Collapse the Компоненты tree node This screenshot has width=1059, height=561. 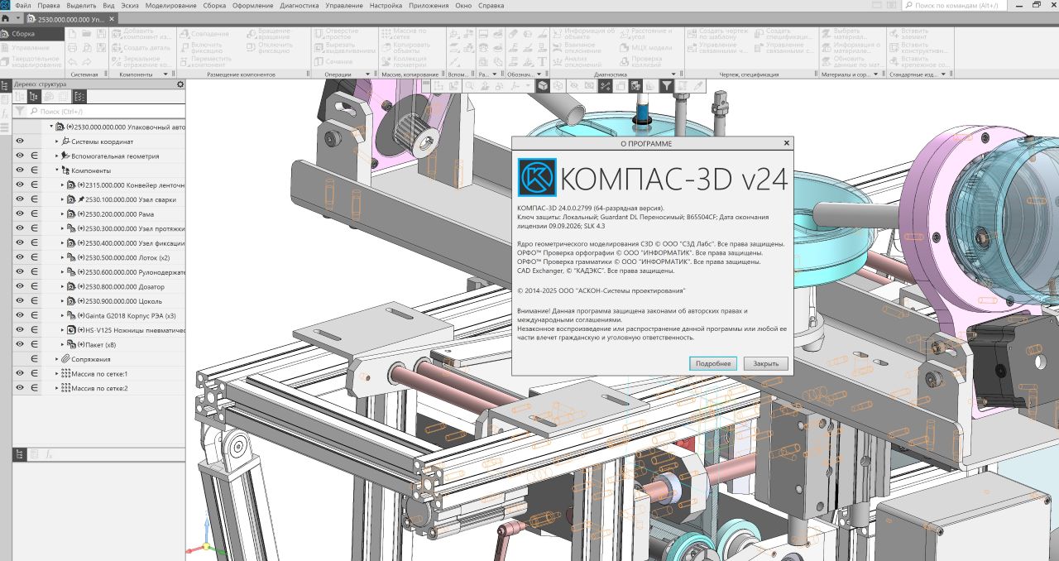(x=57, y=170)
